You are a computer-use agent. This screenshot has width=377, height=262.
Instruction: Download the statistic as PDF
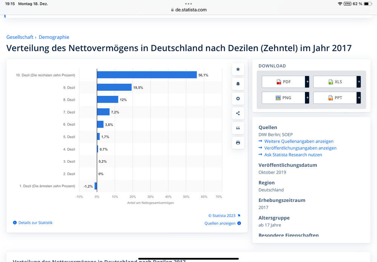283,82
